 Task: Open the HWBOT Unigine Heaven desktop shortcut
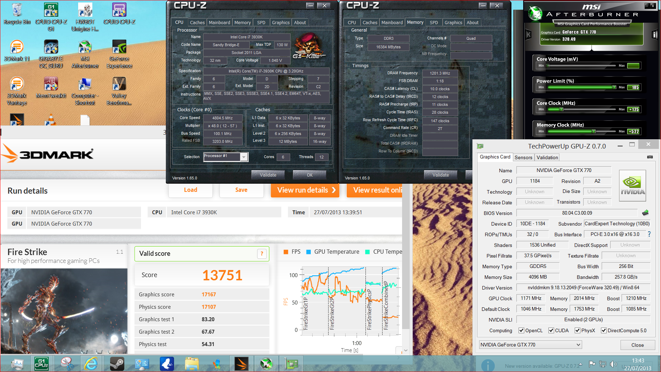click(x=85, y=17)
